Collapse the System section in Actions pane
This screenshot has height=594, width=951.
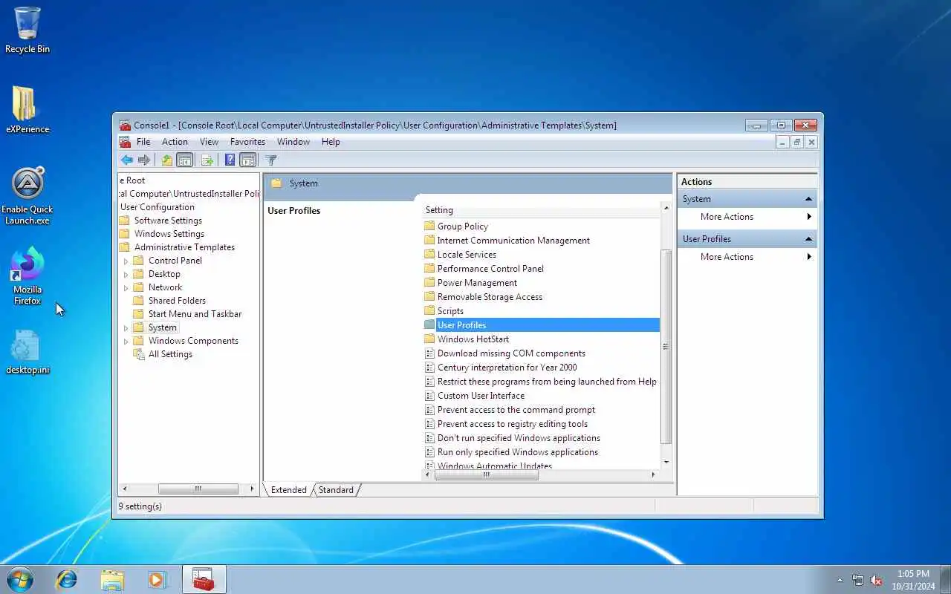point(808,199)
